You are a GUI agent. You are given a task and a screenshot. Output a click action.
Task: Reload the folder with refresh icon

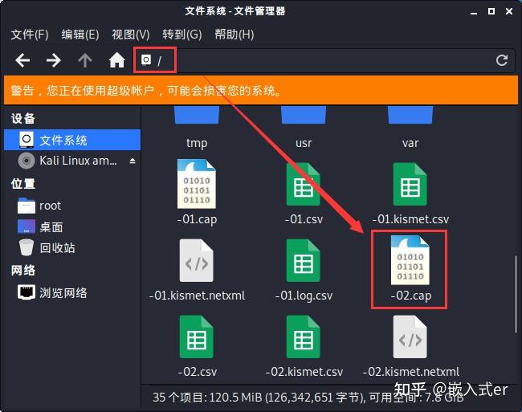coord(502,60)
